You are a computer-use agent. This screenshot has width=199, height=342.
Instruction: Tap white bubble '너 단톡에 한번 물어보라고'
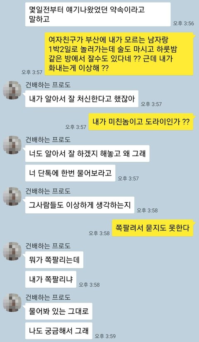tap(70, 173)
